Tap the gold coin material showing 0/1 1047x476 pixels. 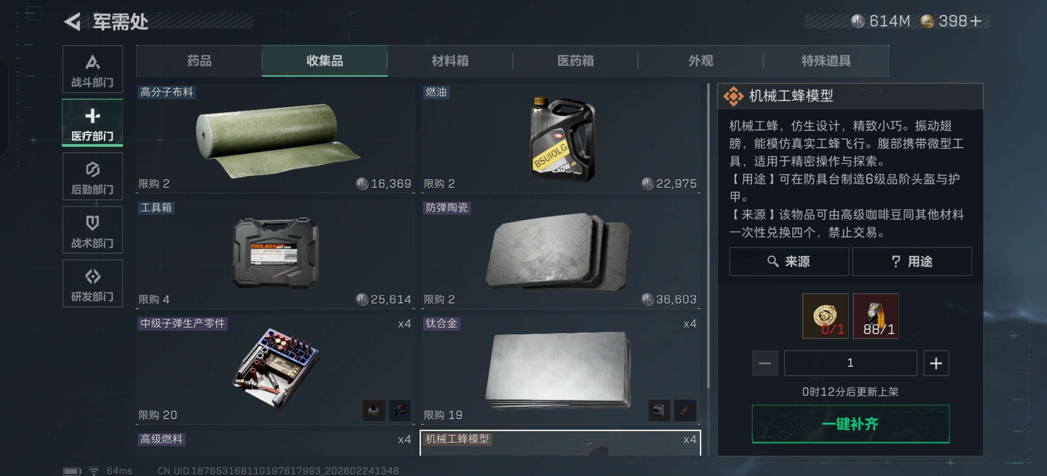coord(825,316)
